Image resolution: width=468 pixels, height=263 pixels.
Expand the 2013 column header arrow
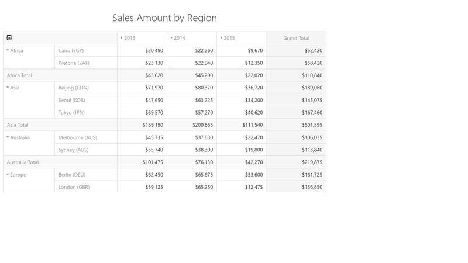pyautogui.click(x=122, y=38)
